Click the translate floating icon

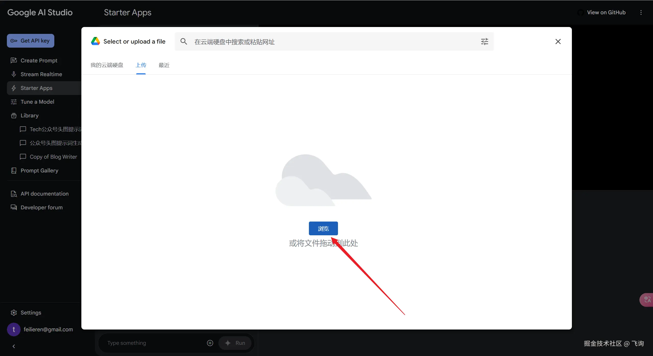pos(647,299)
